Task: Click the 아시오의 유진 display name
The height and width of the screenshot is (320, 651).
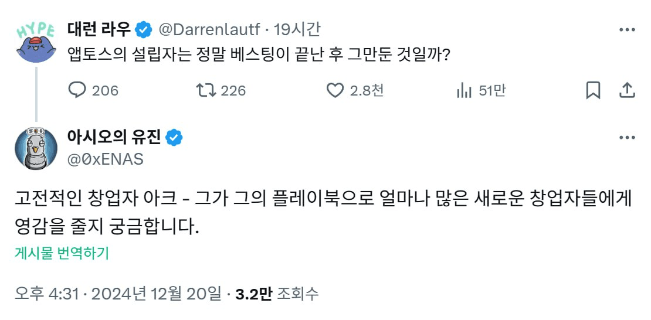Action: [114, 138]
